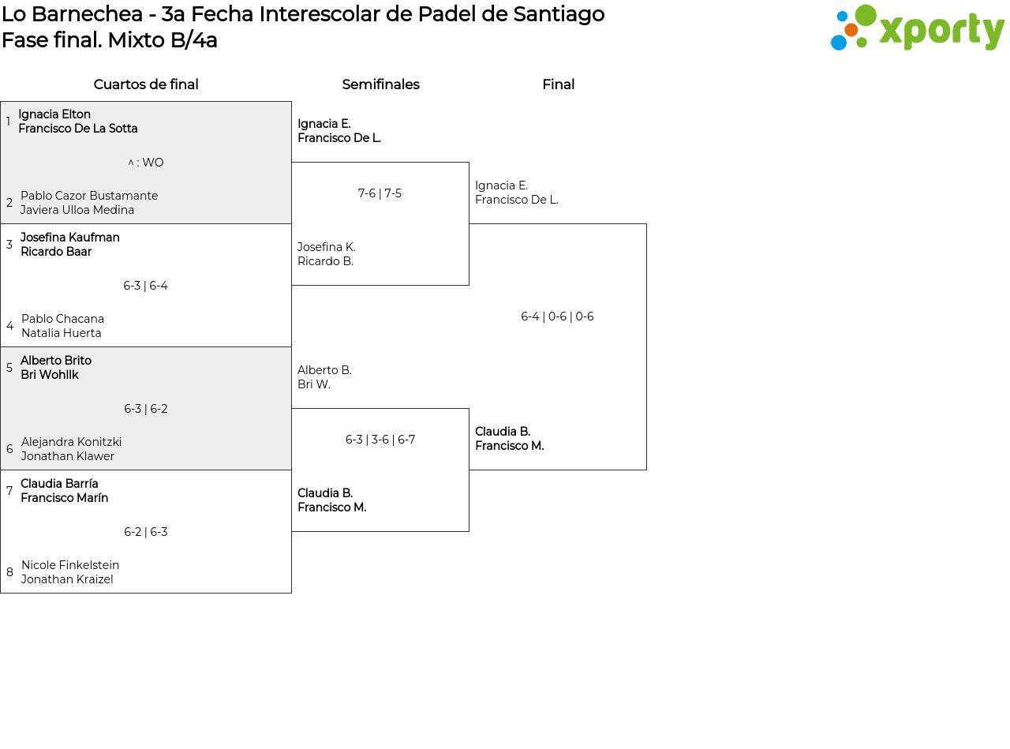Click the 7-6 | 7-5 semifinal score
Viewport: 1010px width, 749px height.
click(380, 193)
